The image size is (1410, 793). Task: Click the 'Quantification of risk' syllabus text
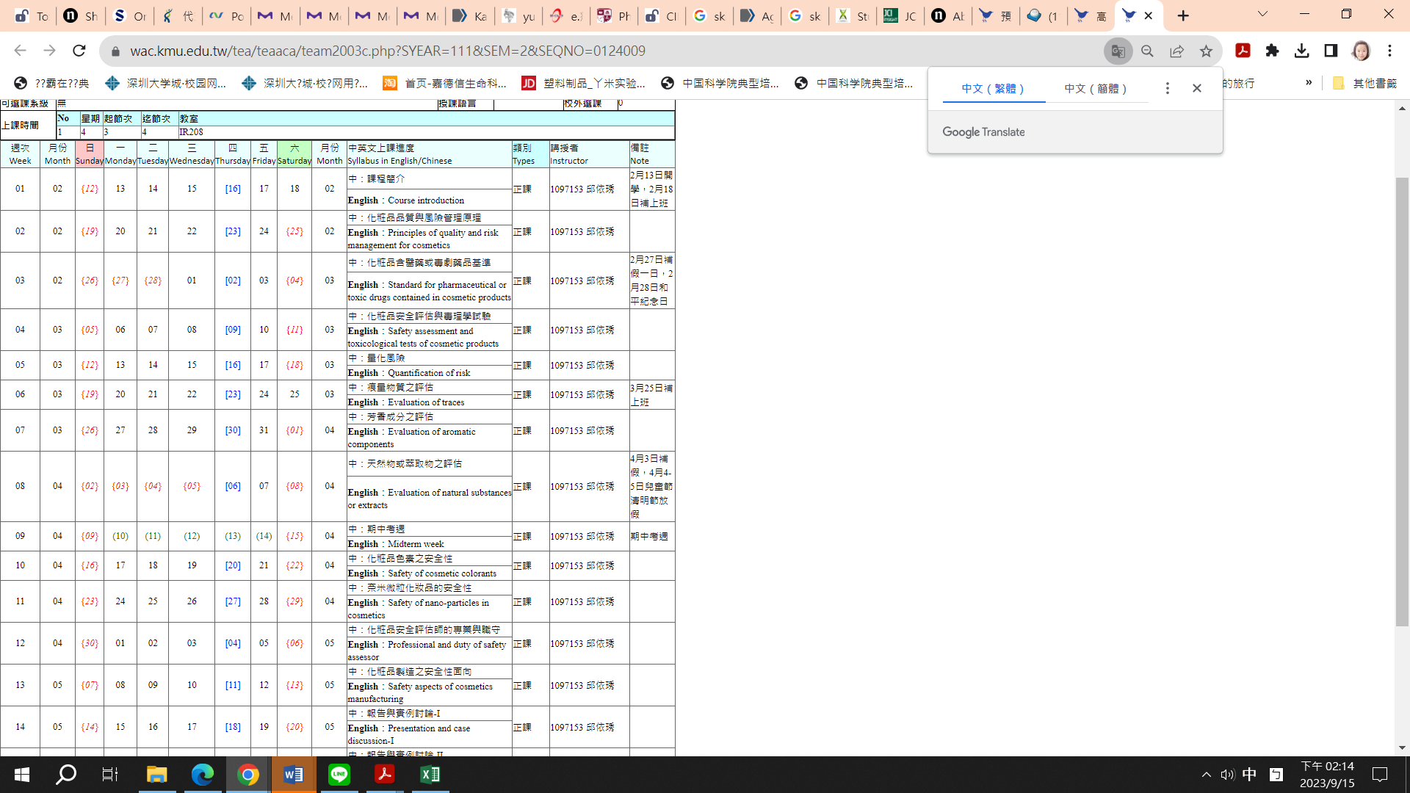pos(429,373)
